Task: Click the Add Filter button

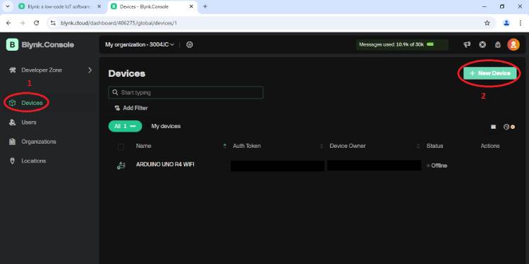Action: point(131,108)
